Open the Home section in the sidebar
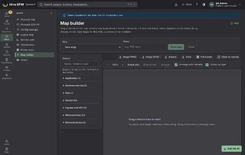This screenshot has height=155, width=245. [7, 14]
